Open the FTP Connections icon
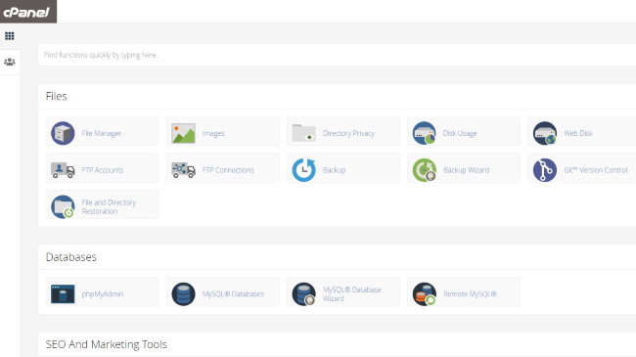Screen dimensions: 636x357 point(183,170)
